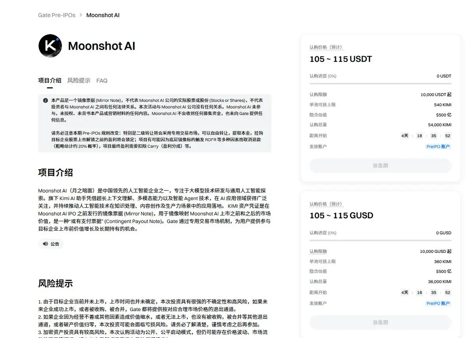Click the 54,000 KIMI total value
The width and height of the screenshot is (476, 338).
pyautogui.click(x=440, y=125)
